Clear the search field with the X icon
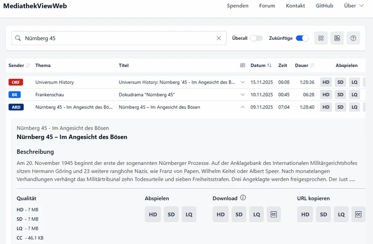 pos(218,38)
